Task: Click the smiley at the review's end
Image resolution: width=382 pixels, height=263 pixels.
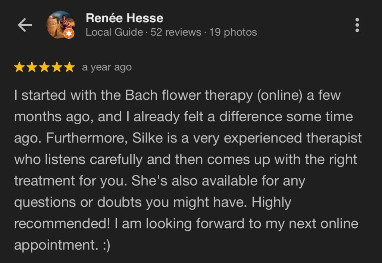Action: click(x=105, y=246)
